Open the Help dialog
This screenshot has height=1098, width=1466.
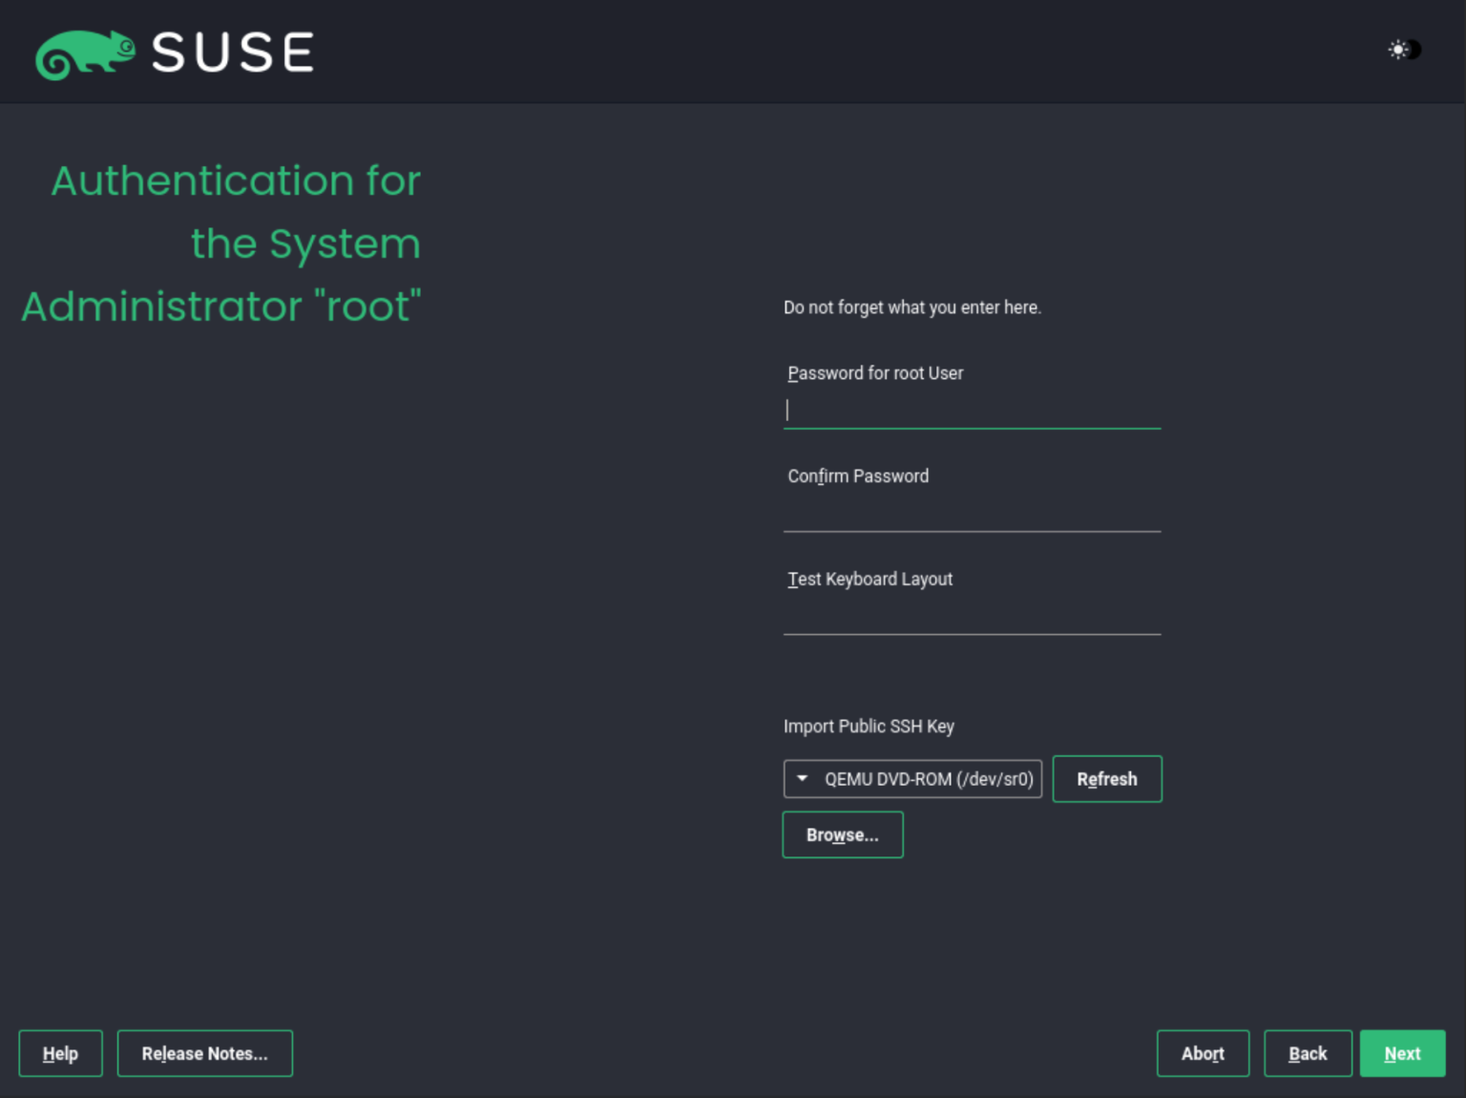point(60,1053)
